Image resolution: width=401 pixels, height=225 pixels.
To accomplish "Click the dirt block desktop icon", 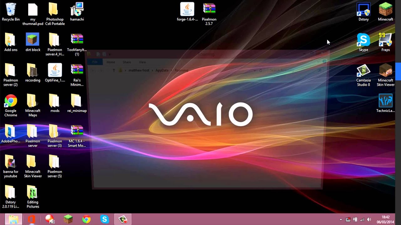I will [33, 42].
